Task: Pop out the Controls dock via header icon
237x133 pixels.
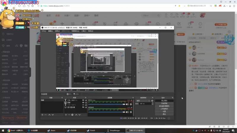Action: coord(172,98)
